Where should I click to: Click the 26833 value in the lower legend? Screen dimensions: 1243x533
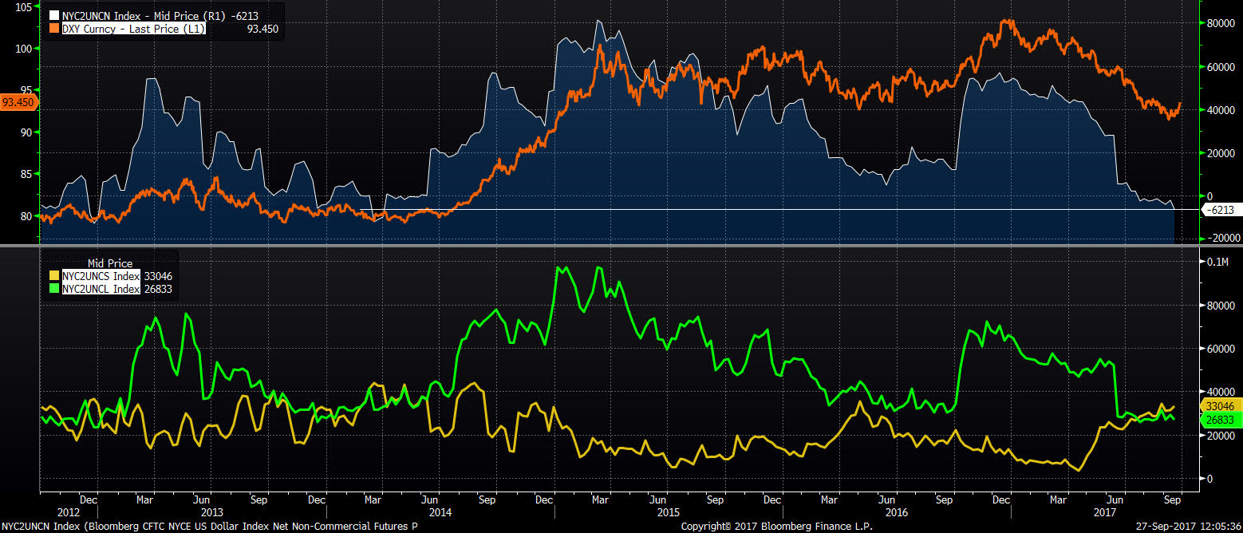coord(158,289)
